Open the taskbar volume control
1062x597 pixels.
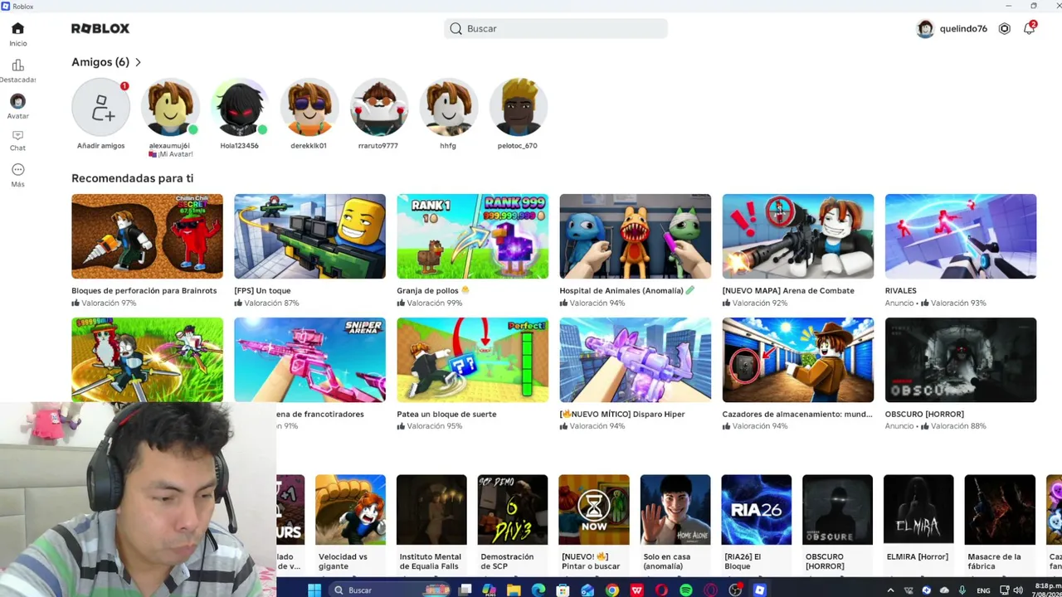click(1018, 590)
